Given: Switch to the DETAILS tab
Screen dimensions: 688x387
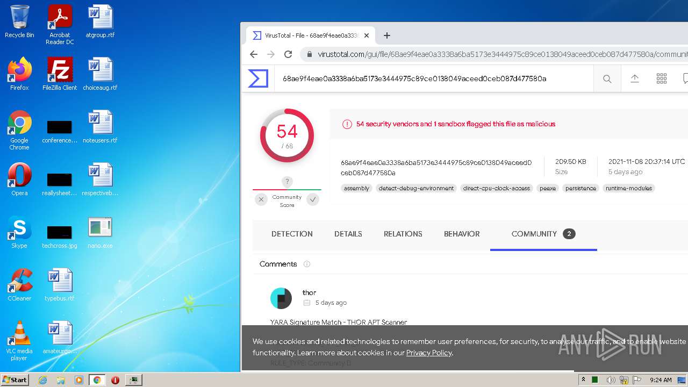Looking at the screenshot, I should pos(348,234).
